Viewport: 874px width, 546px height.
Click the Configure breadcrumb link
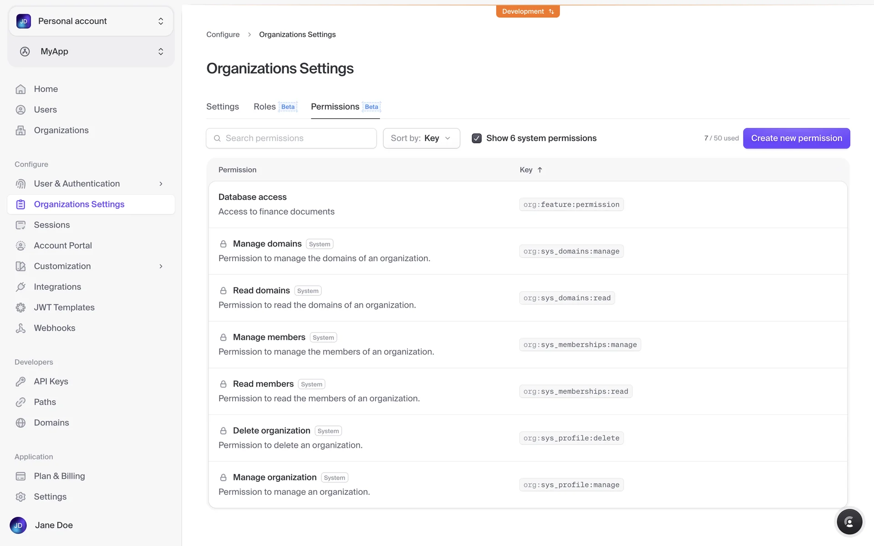[223, 35]
